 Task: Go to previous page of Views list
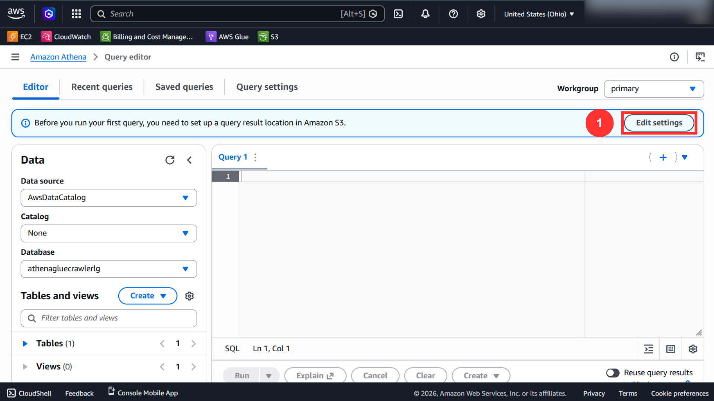(x=162, y=367)
